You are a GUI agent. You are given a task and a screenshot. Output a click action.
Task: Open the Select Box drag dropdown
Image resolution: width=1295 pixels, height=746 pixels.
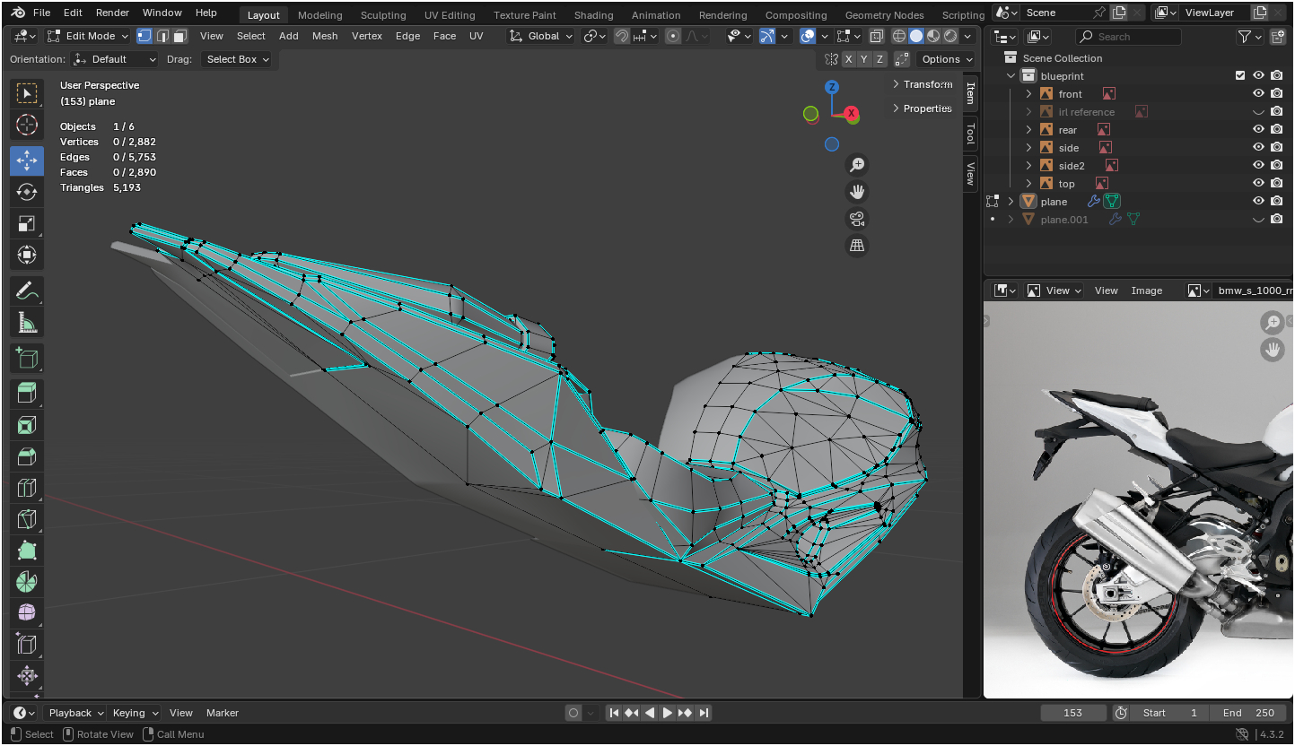237,59
